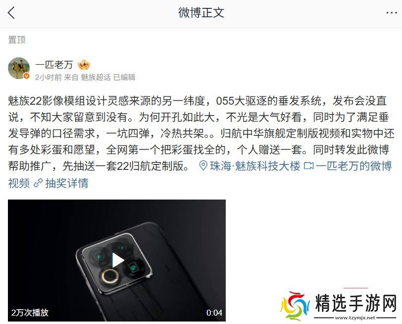
Task: Tap the video camera icon before 一匹老万的微博
Action: (308, 166)
